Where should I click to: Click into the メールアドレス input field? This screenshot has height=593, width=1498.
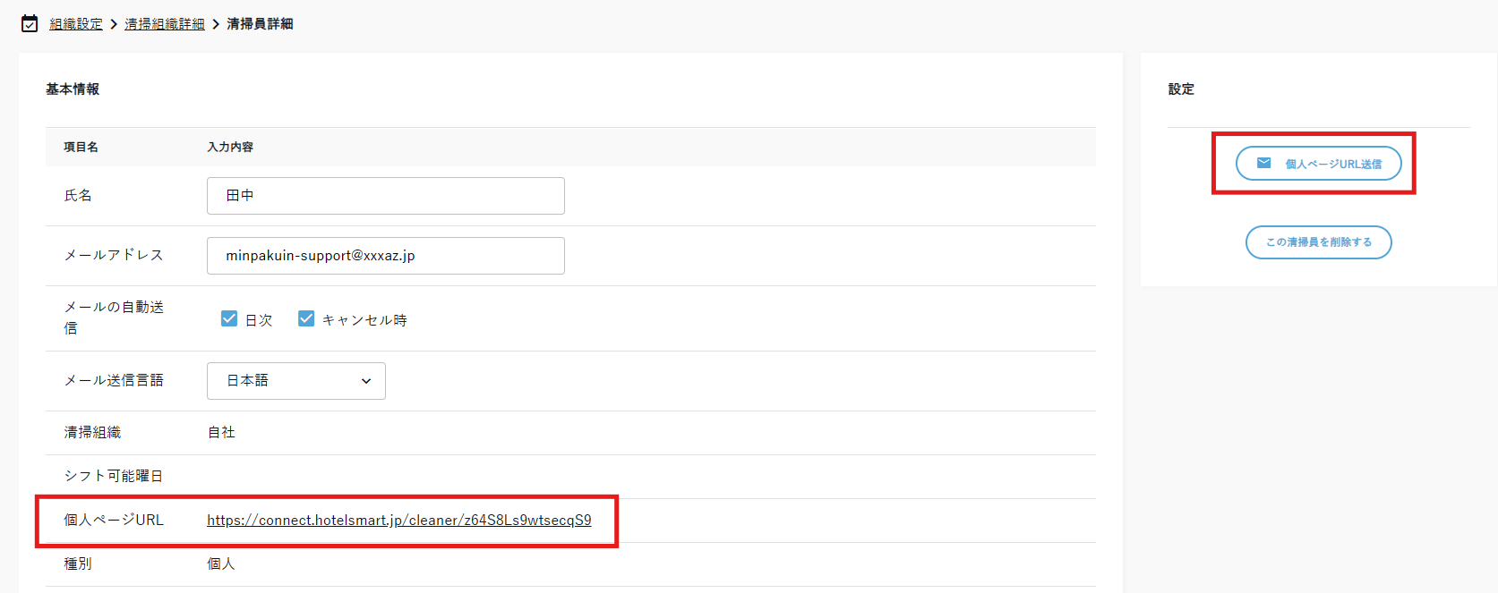coord(385,256)
